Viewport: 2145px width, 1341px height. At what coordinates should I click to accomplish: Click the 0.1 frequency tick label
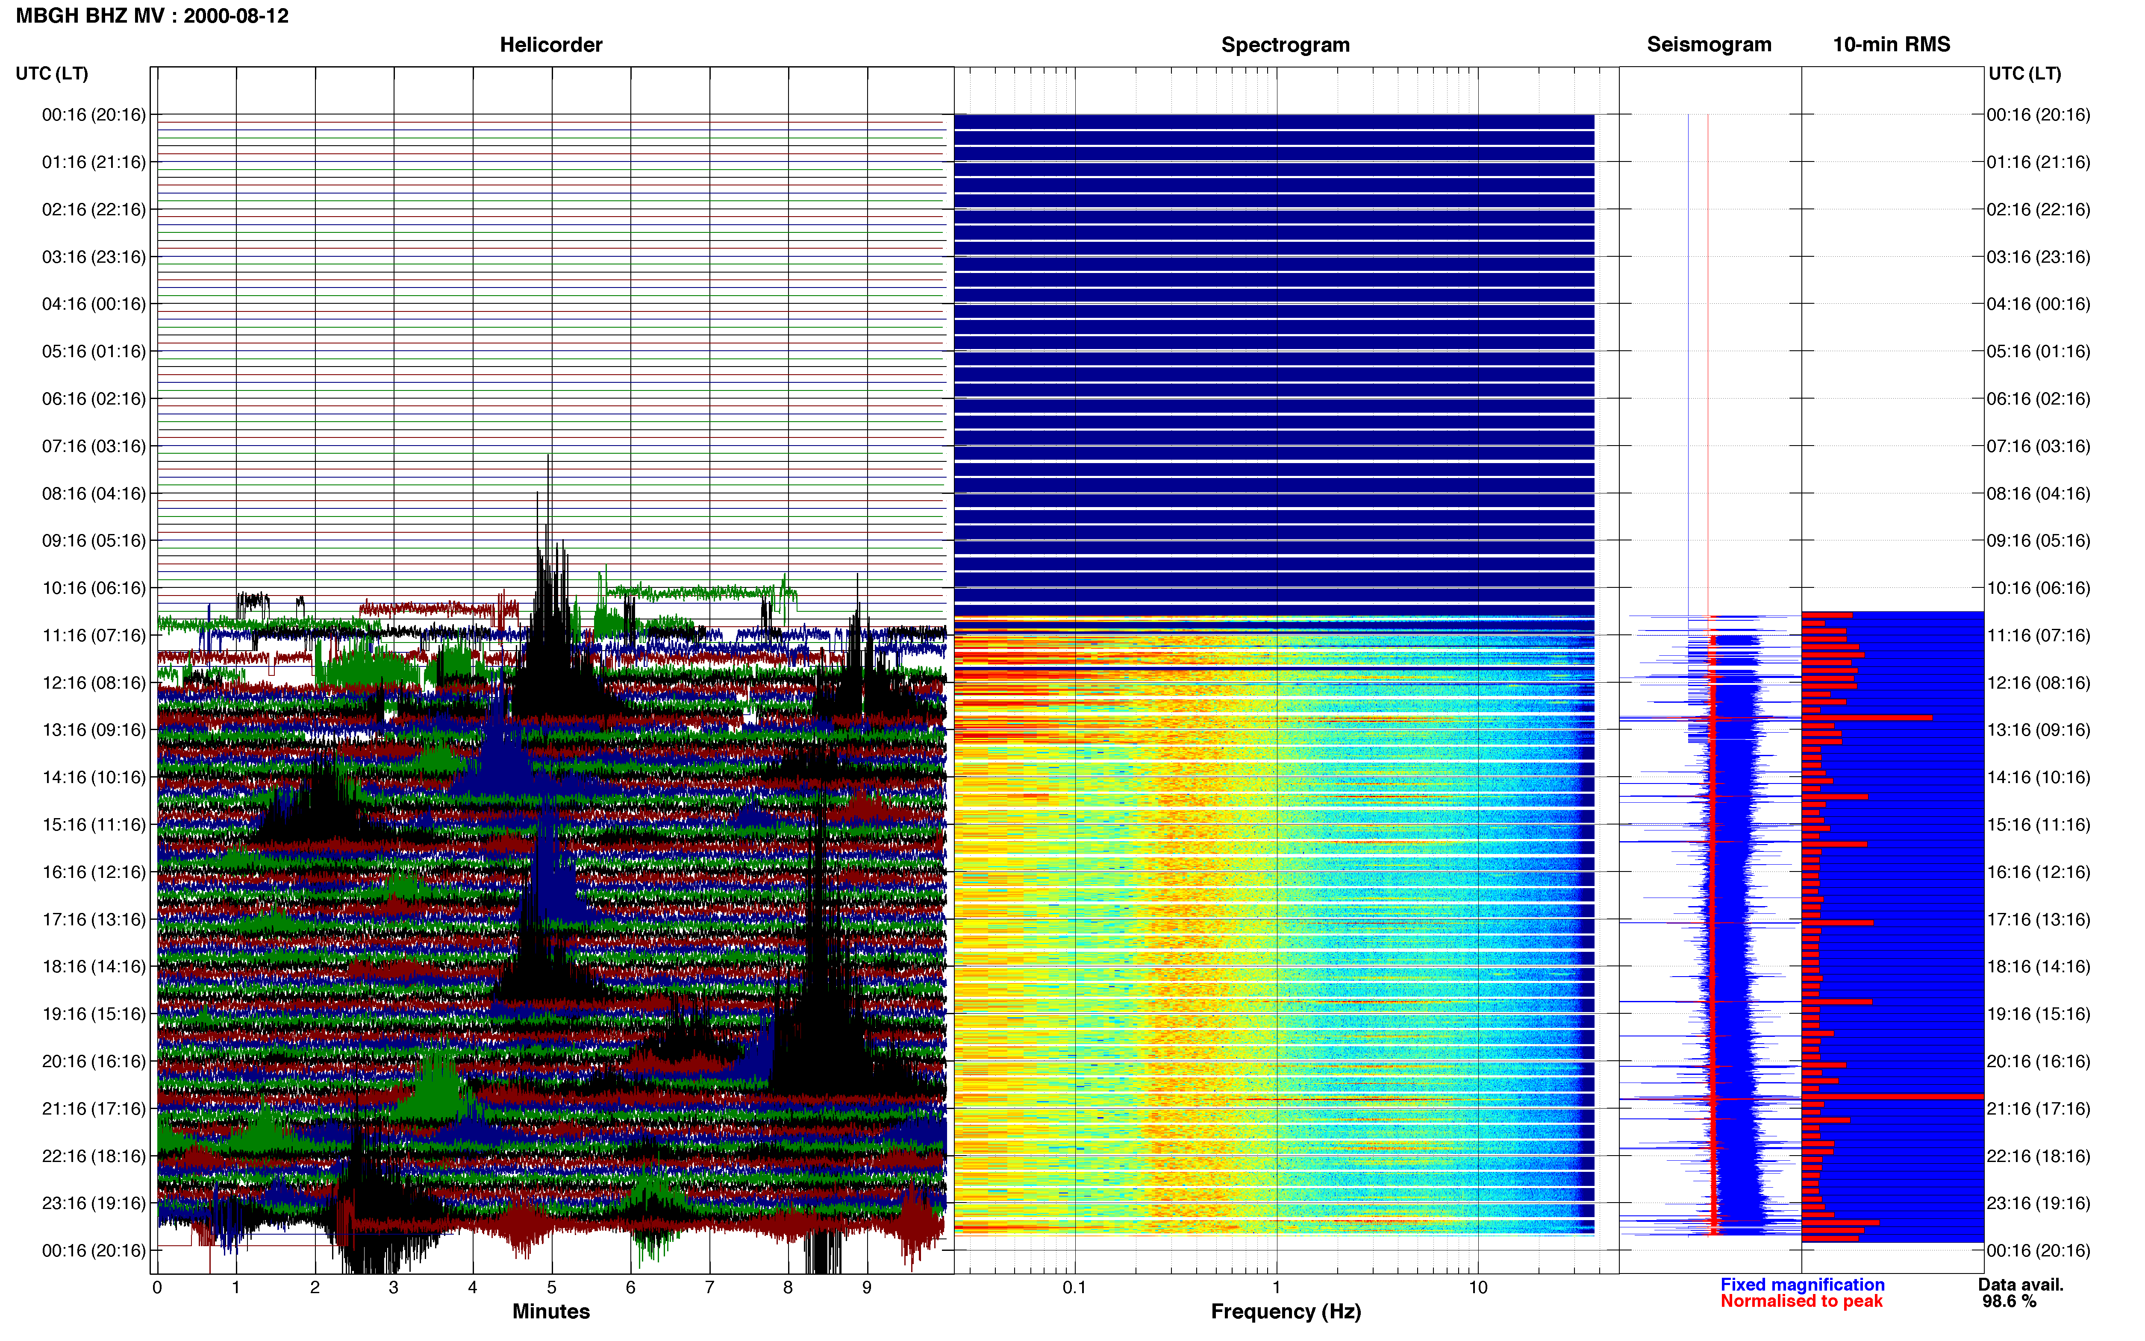tap(1074, 1287)
